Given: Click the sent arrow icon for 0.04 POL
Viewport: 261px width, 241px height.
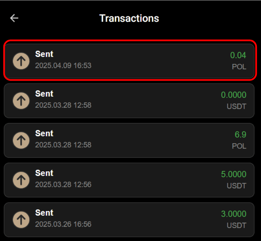Looking at the screenshot, I should pyautogui.click(x=21, y=61).
